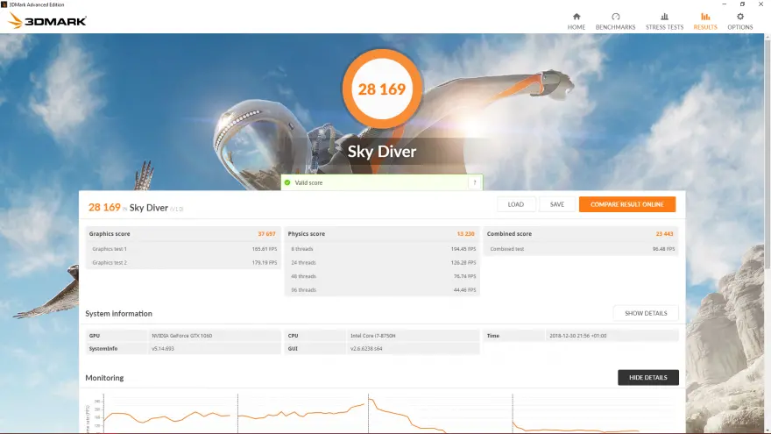
Task: Open Stress Tests bar chart icon
Action: click(x=664, y=17)
